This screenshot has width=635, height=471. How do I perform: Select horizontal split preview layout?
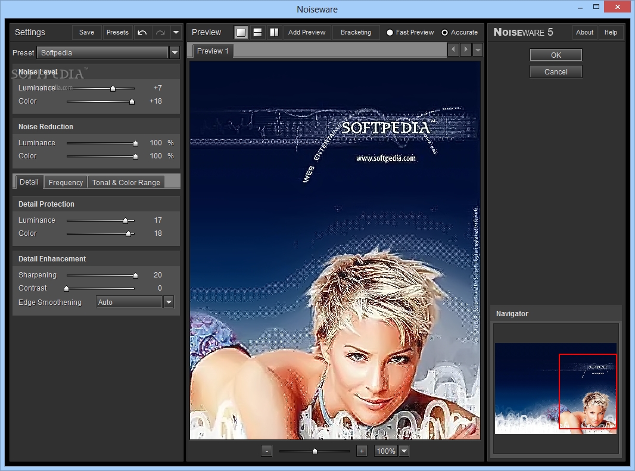(257, 32)
